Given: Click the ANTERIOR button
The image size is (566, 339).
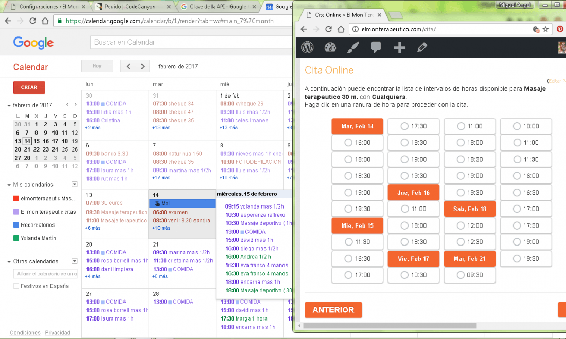Looking at the screenshot, I should 333,310.
